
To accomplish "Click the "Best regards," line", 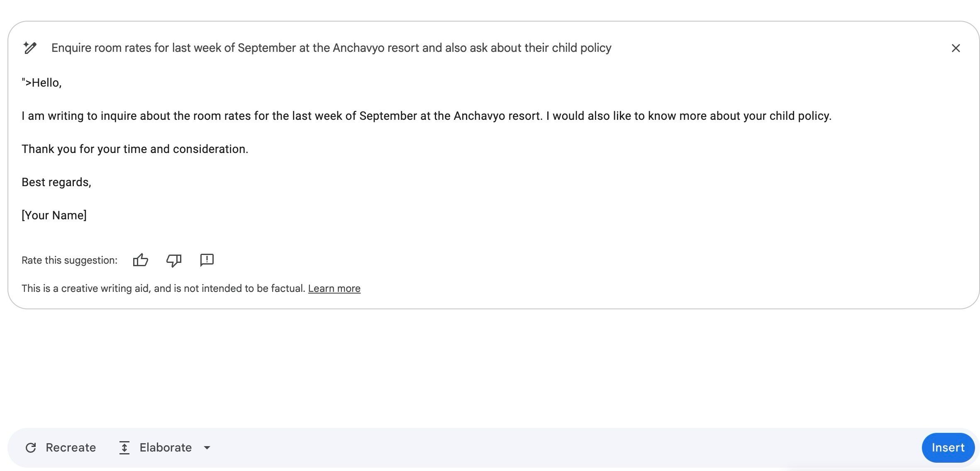I will 56,182.
